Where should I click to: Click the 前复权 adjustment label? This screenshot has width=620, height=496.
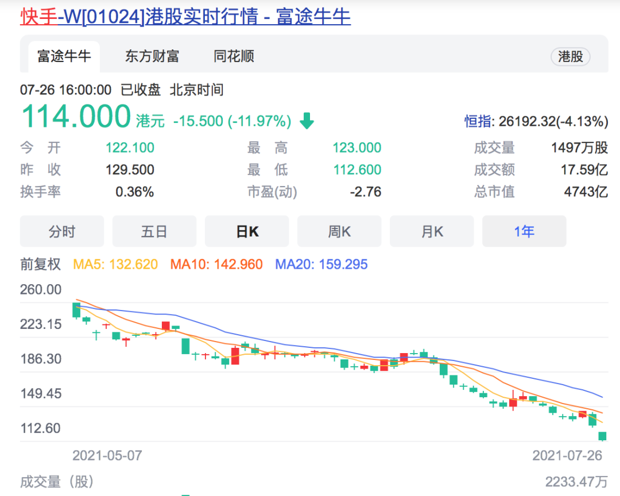click(40, 264)
